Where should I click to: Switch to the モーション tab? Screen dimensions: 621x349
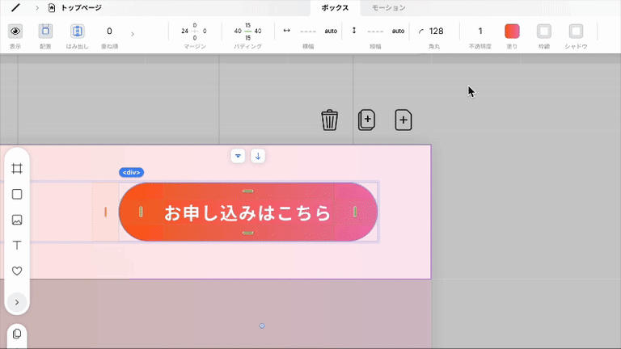click(388, 8)
